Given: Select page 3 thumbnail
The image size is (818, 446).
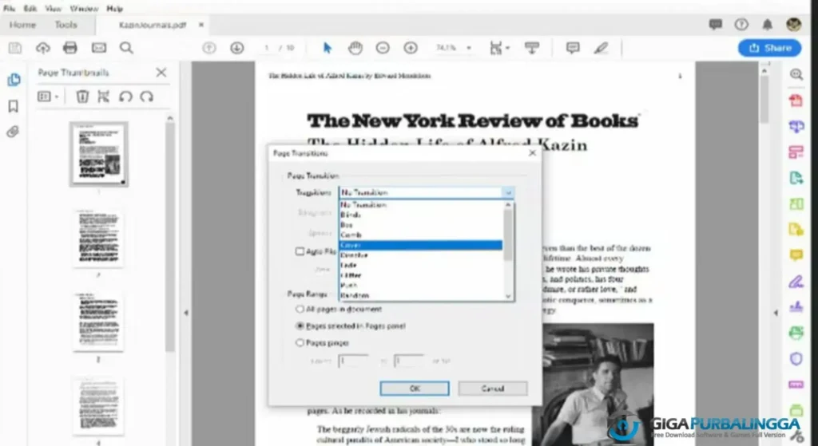Looking at the screenshot, I should [x=98, y=322].
